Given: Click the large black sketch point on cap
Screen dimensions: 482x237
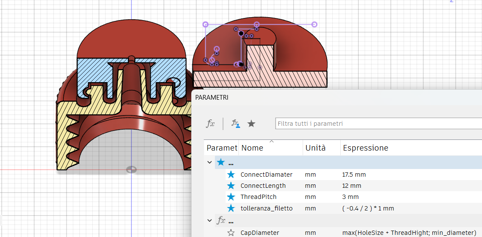Looking at the screenshot, I should (241, 33).
